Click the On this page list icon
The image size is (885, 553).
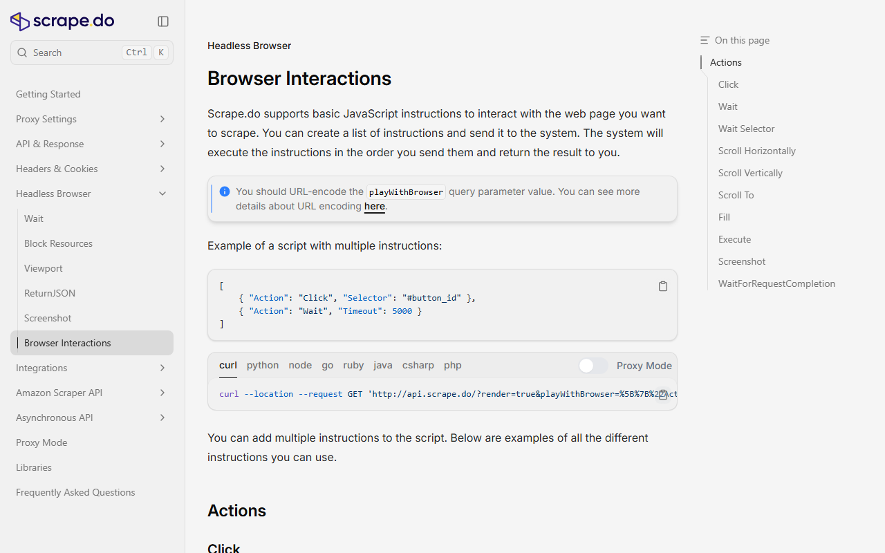tap(705, 40)
